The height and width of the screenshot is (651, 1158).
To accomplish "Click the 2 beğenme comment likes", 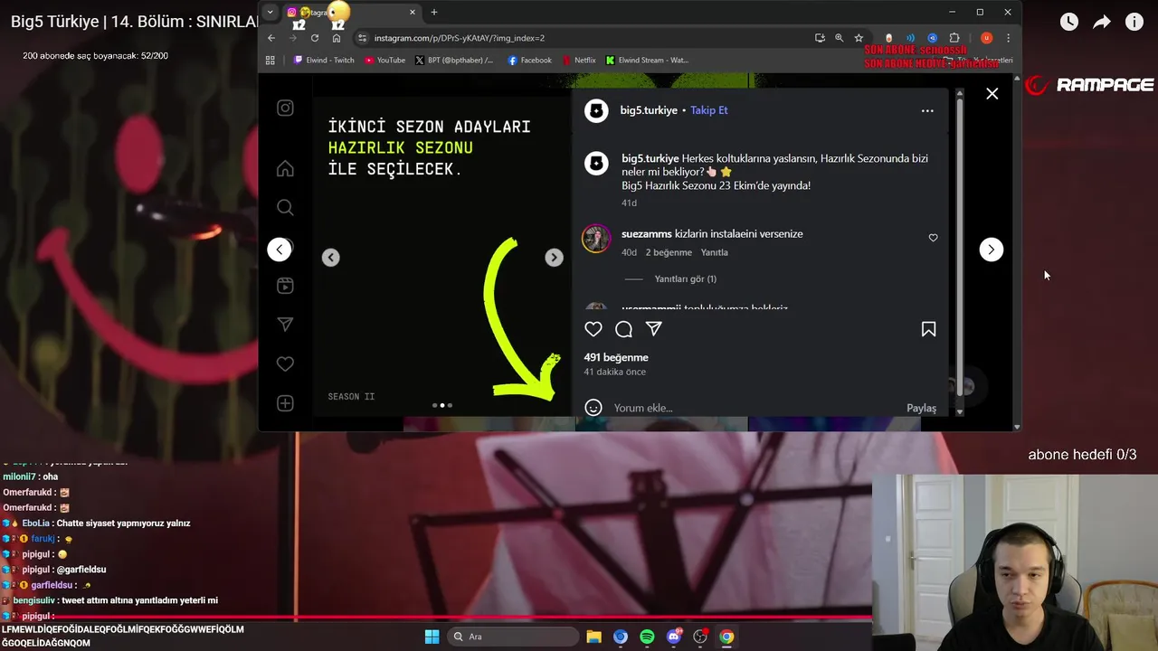I will 669,252.
